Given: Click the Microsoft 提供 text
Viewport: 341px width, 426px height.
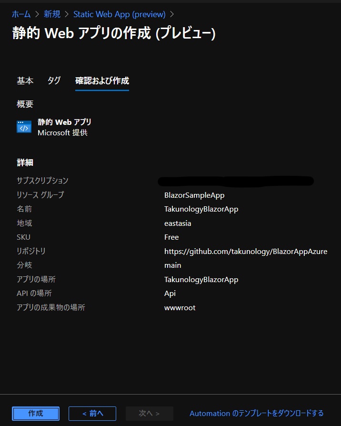Looking at the screenshot, I should pyautogui.click(x=62, y=132).
